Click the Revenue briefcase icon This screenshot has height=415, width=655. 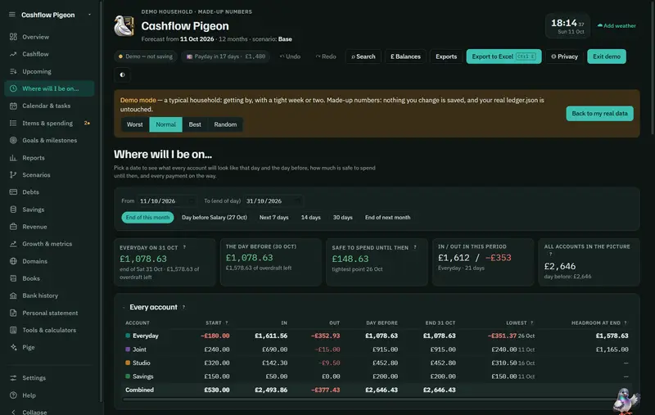13,227
